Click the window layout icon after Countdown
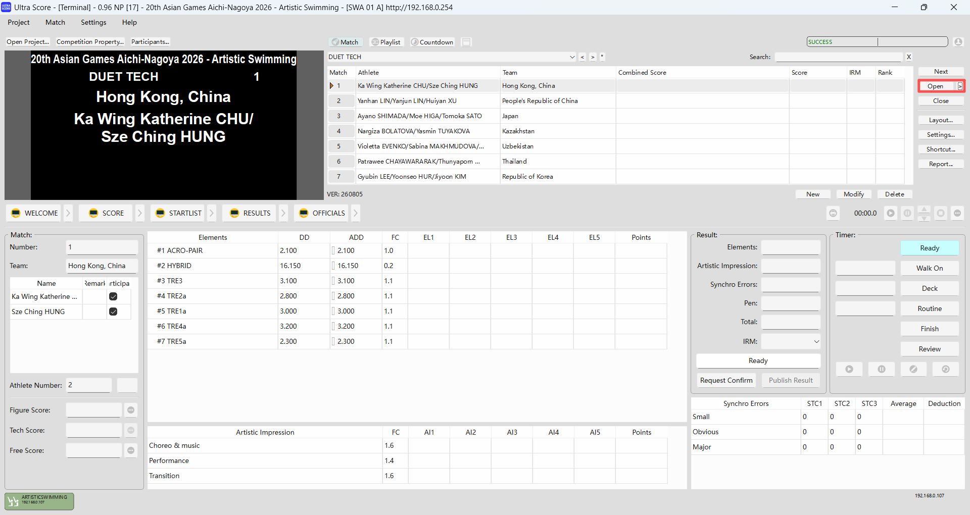Viewport: 970px width, 515px height. [x=467, y=42]
